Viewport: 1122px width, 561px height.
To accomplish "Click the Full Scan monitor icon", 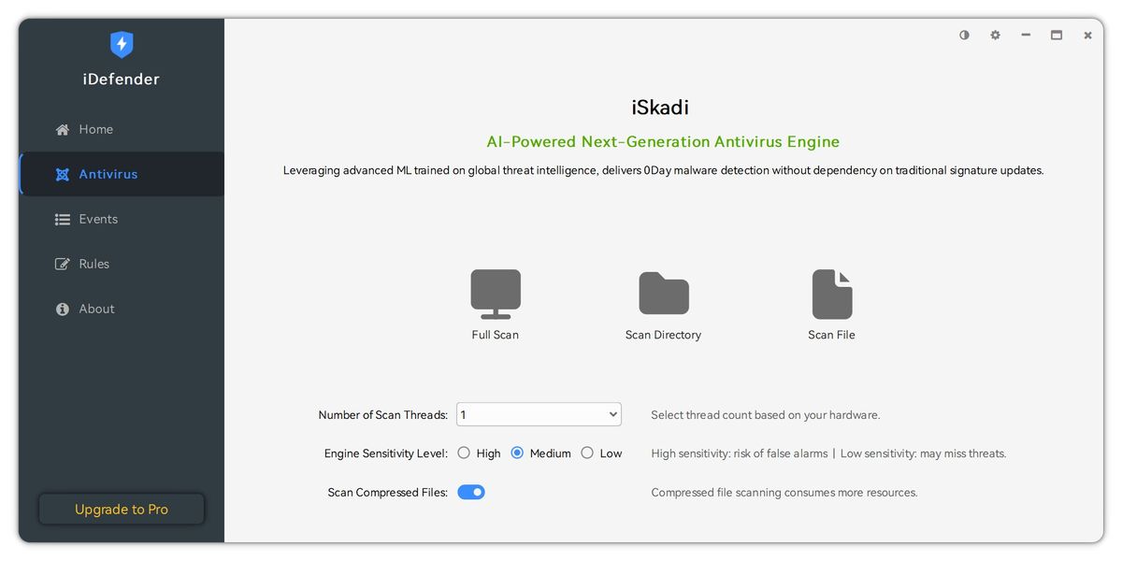I will 496,294.
